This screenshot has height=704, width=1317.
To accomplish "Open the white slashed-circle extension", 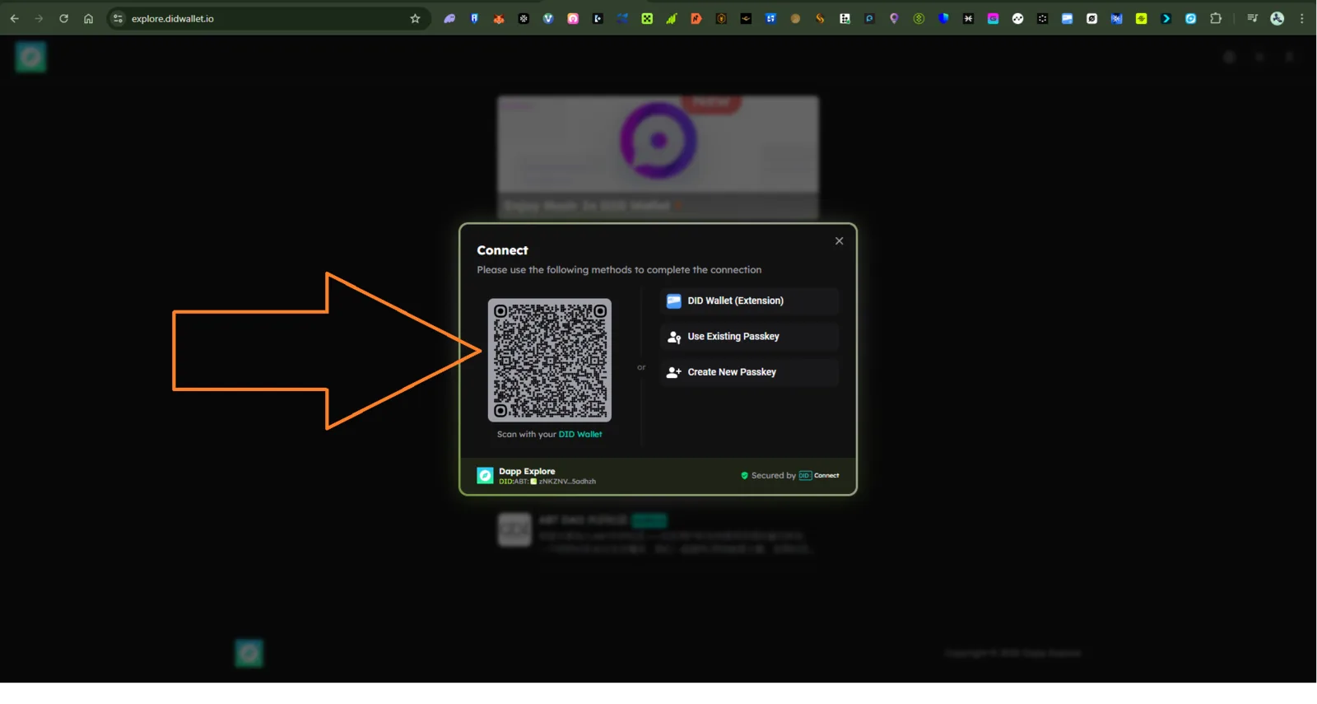I will pyautogui.click(x=1091, y=19).
